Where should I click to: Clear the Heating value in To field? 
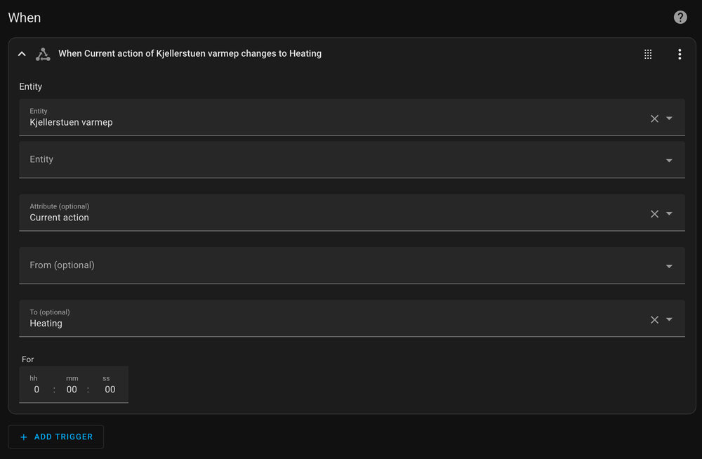pos(654,320)
